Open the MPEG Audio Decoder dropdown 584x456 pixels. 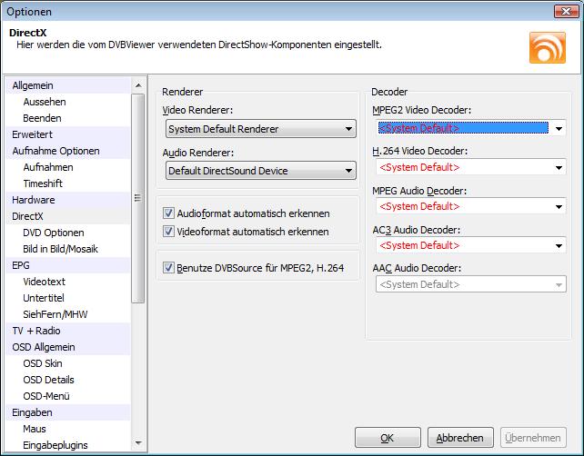pos(471,206)
